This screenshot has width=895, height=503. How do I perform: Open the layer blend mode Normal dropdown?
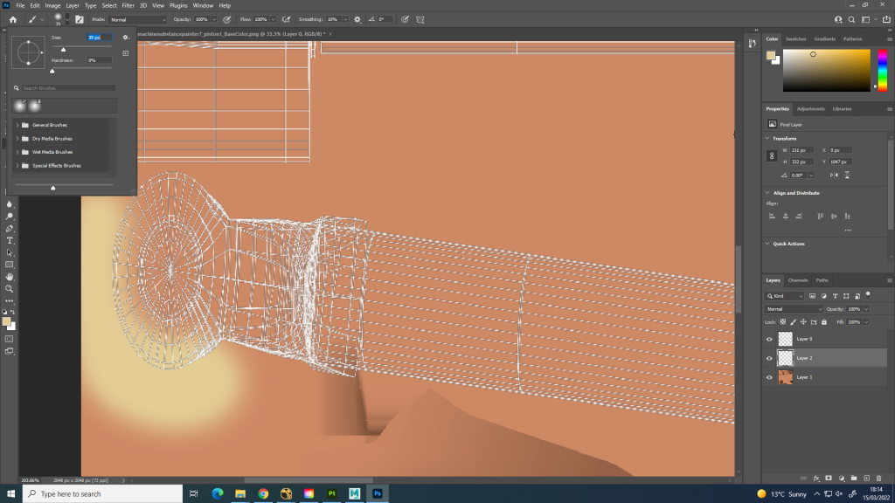[x=794, y=309]
